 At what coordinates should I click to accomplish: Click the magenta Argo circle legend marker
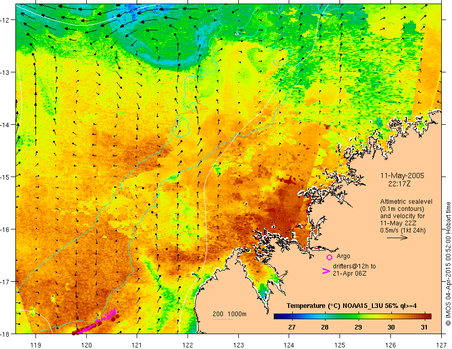pos(329,257)
